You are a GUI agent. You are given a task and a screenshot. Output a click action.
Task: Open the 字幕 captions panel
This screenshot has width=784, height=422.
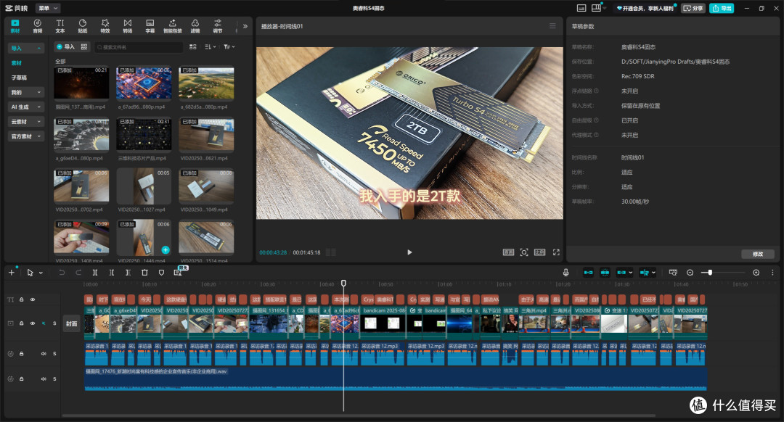150,26
